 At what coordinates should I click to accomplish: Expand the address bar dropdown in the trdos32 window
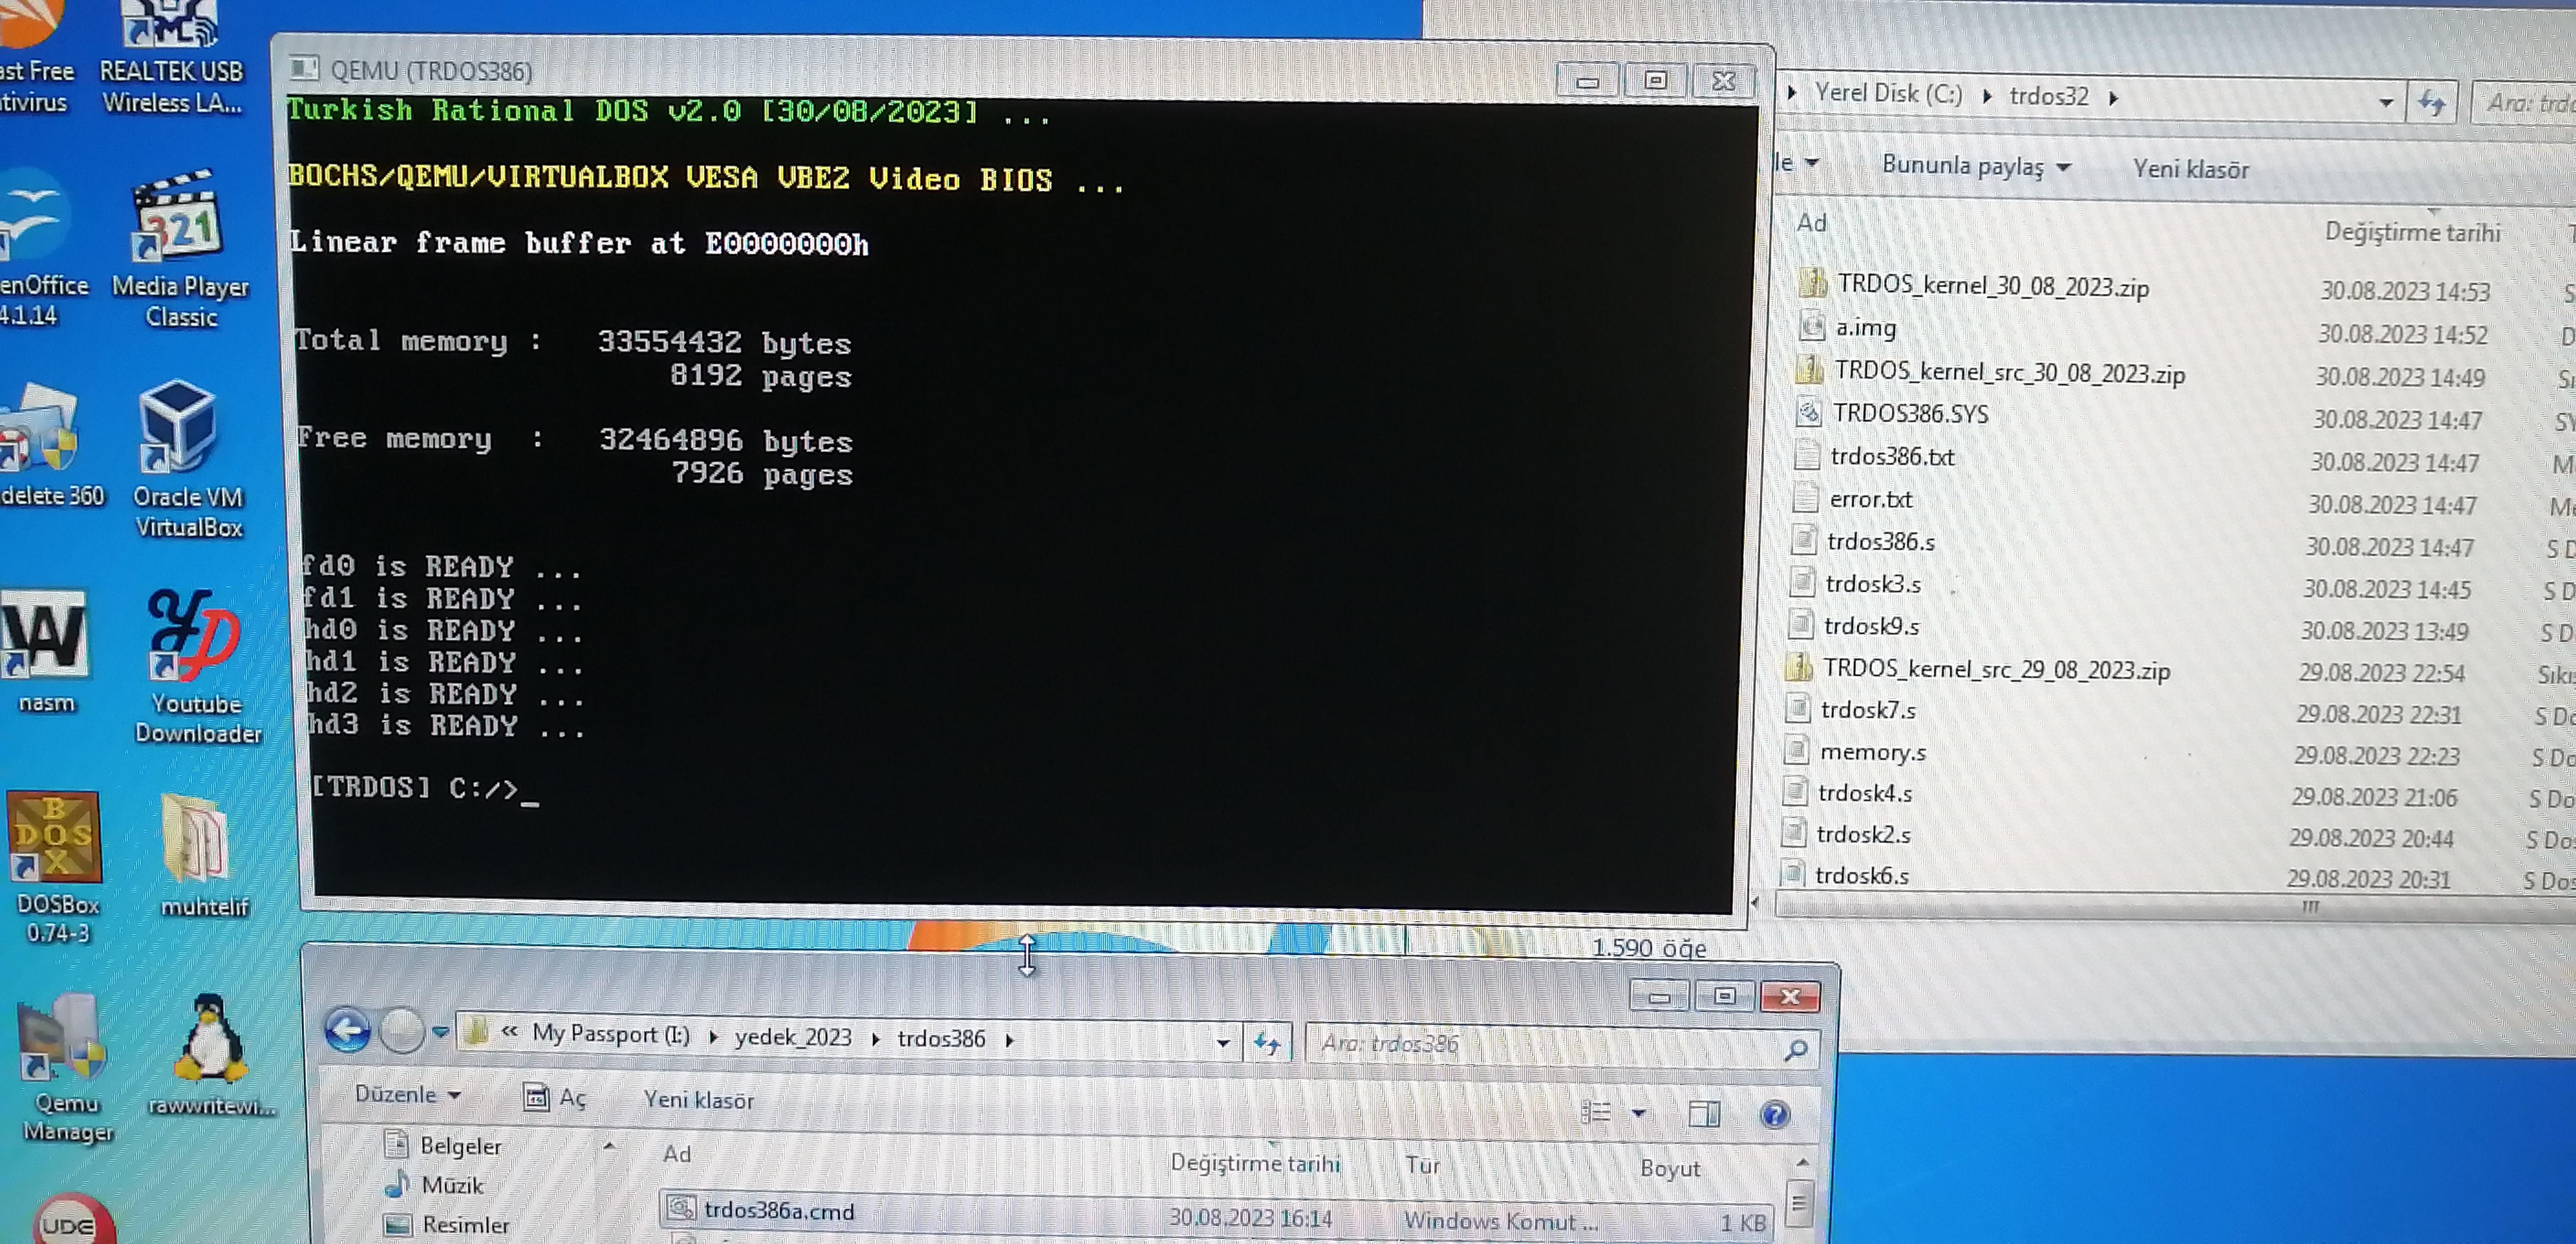point(2386,102)
